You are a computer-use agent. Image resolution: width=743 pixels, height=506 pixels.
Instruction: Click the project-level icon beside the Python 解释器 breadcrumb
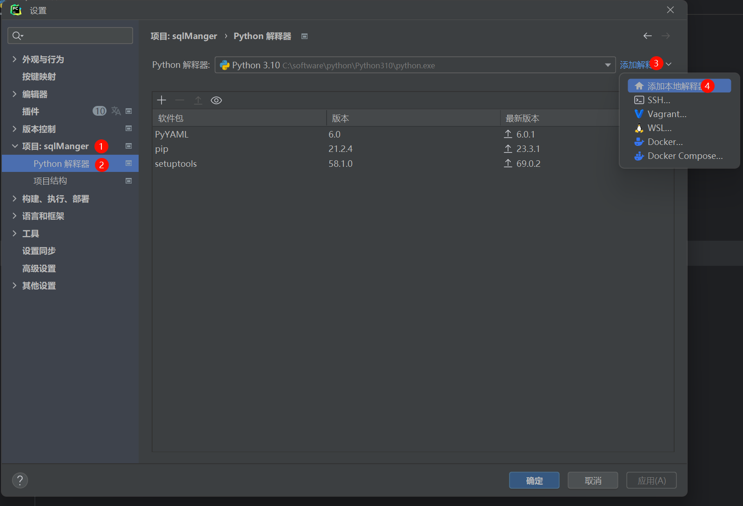pos(305,36)
